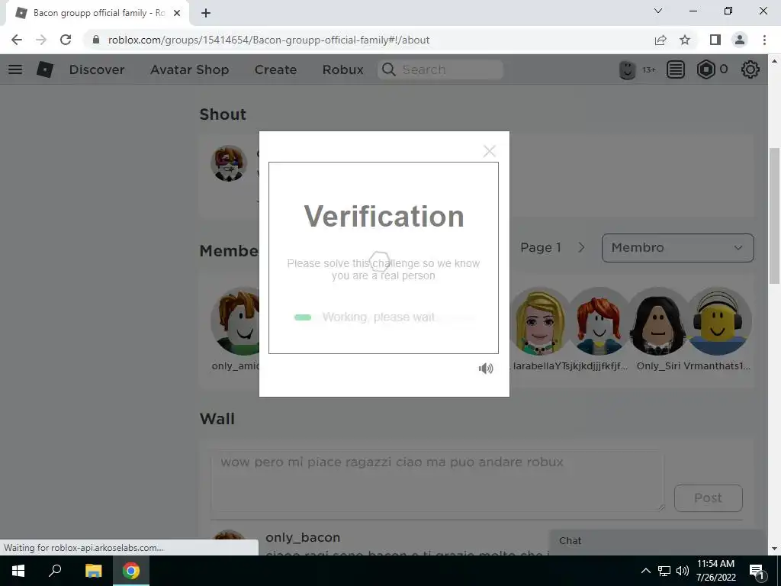Go to next members page arrow
The height and width of the screenshot is (586, 781).
pos(580,248)
